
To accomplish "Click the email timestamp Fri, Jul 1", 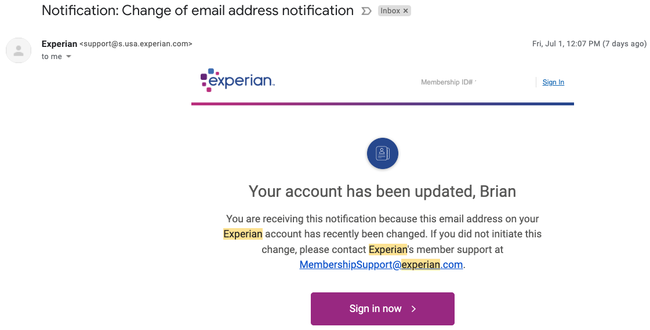I will [589, 44].
